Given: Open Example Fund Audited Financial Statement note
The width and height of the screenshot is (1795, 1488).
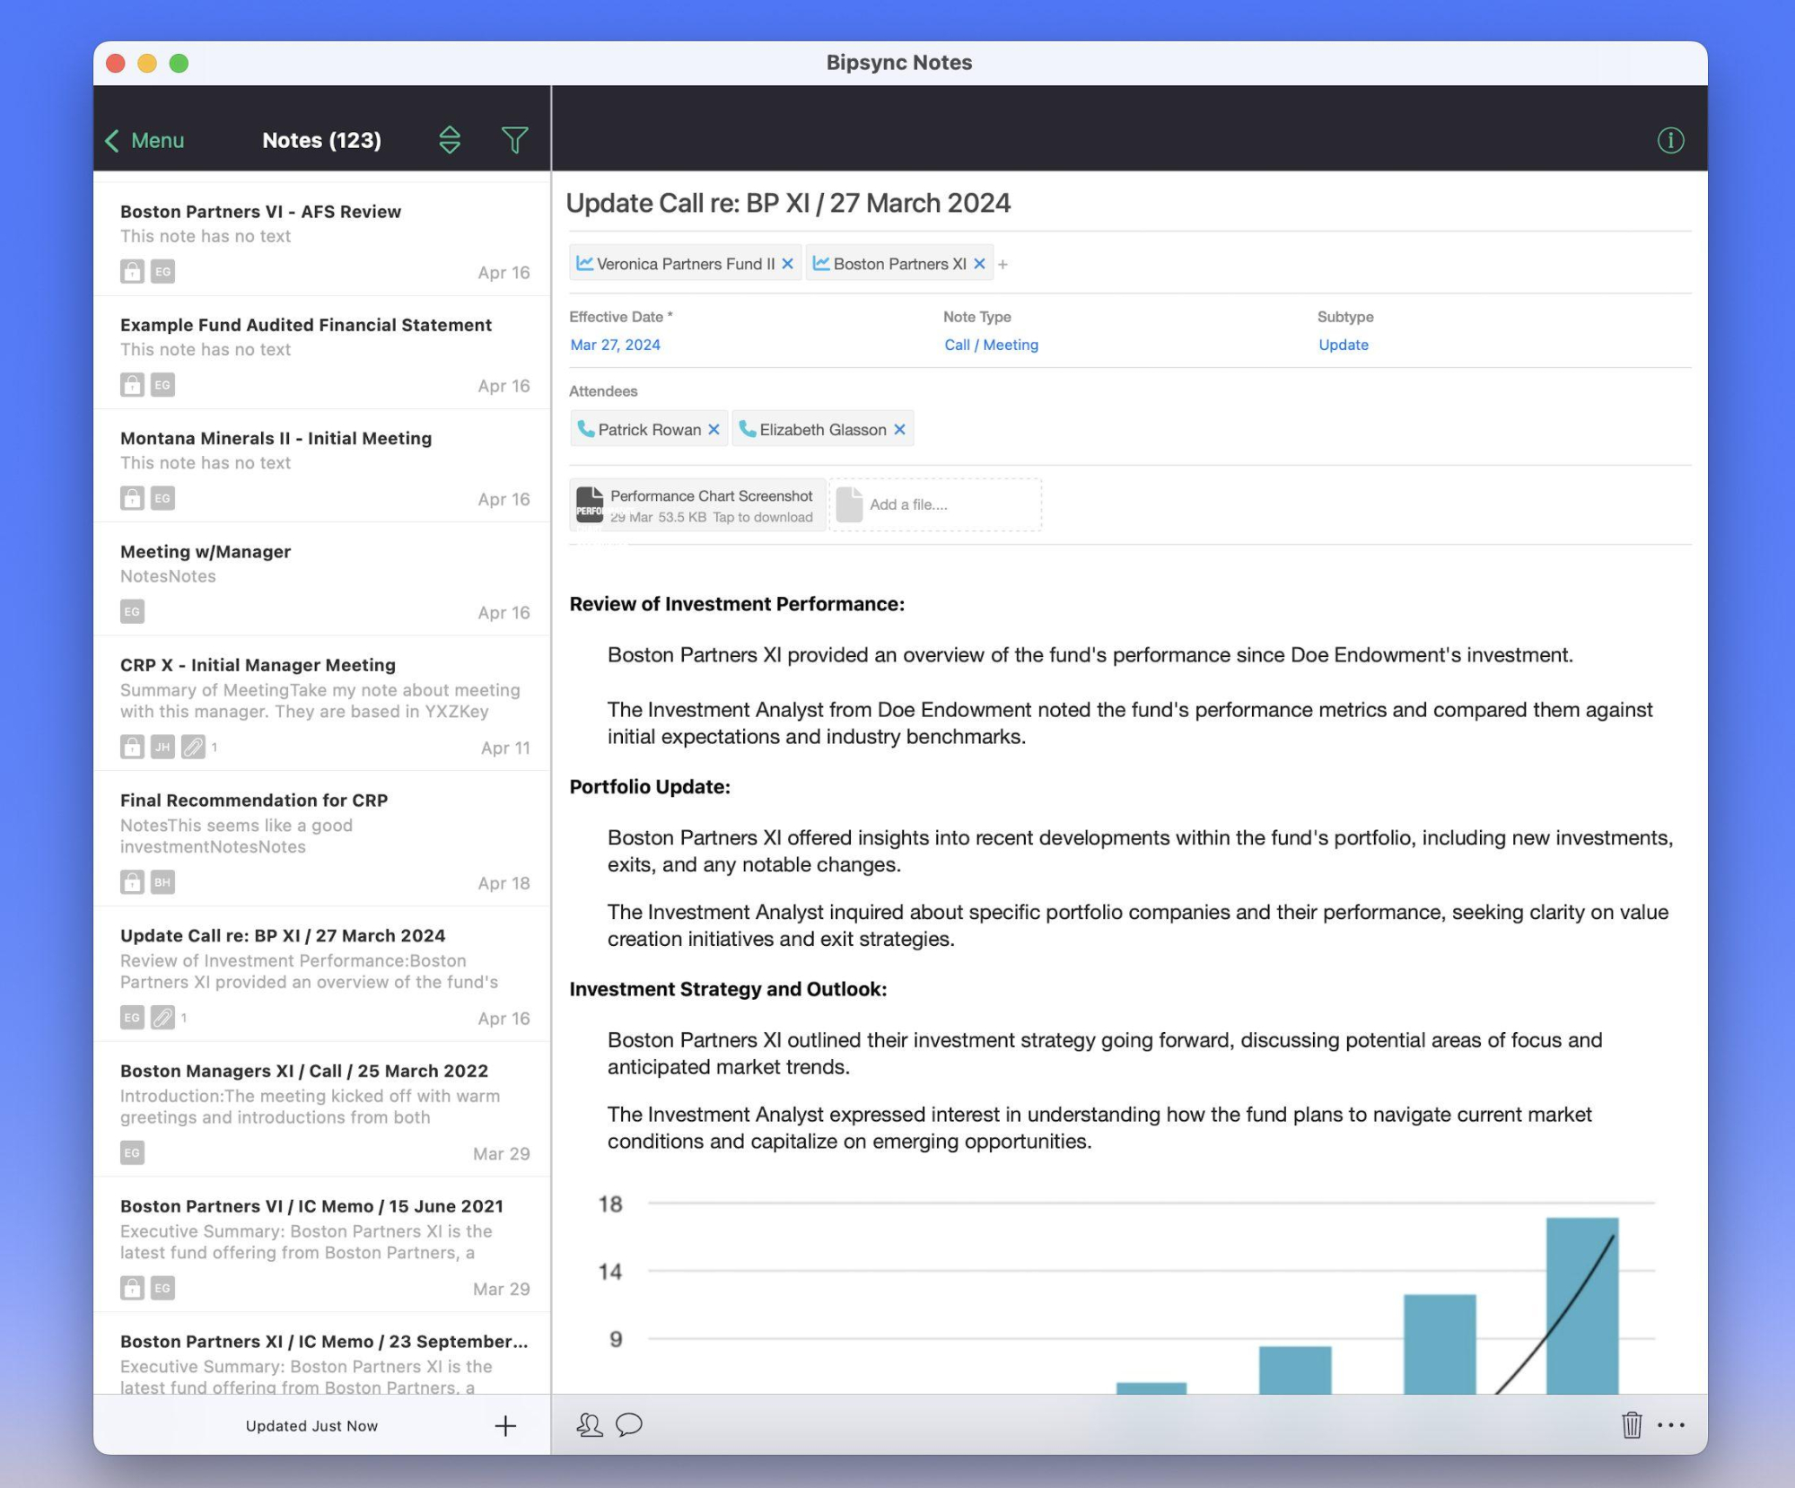Looking at the screenshot, I should click(x=322, y=353).
